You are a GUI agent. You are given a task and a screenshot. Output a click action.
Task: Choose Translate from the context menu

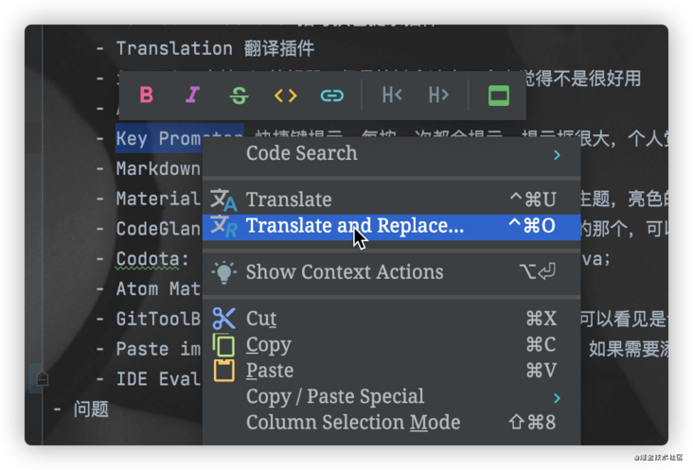point(391,200)
